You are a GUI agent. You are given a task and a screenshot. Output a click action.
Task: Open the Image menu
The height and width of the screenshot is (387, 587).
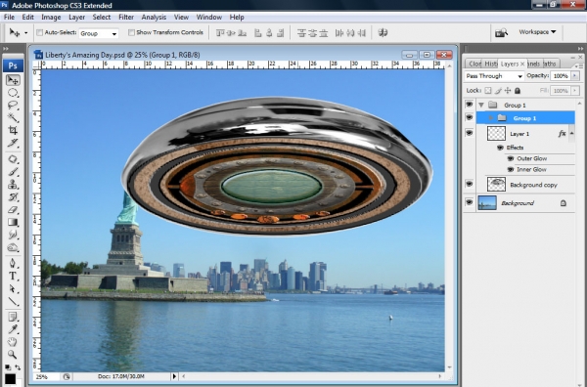(51, 18)
